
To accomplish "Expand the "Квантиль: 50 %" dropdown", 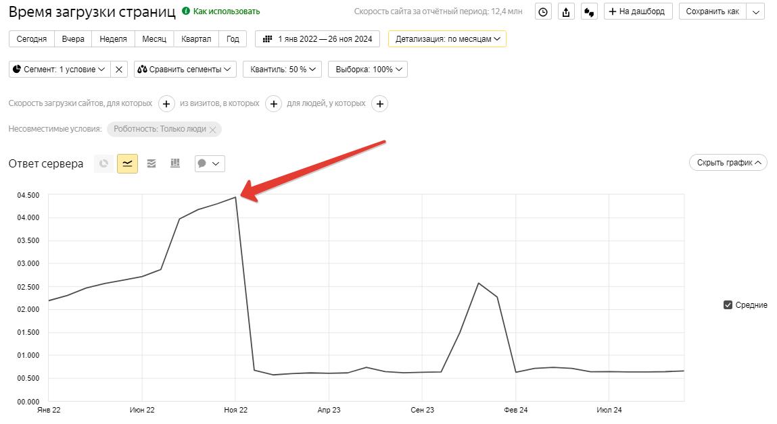I will click(282, 69).
